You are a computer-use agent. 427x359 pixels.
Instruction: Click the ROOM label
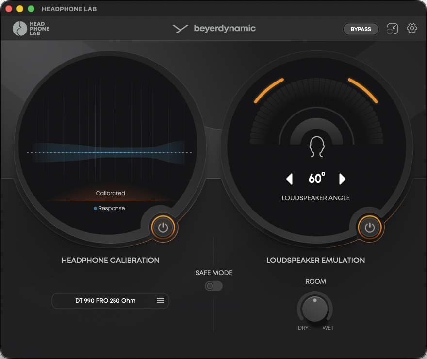point(315,281)
